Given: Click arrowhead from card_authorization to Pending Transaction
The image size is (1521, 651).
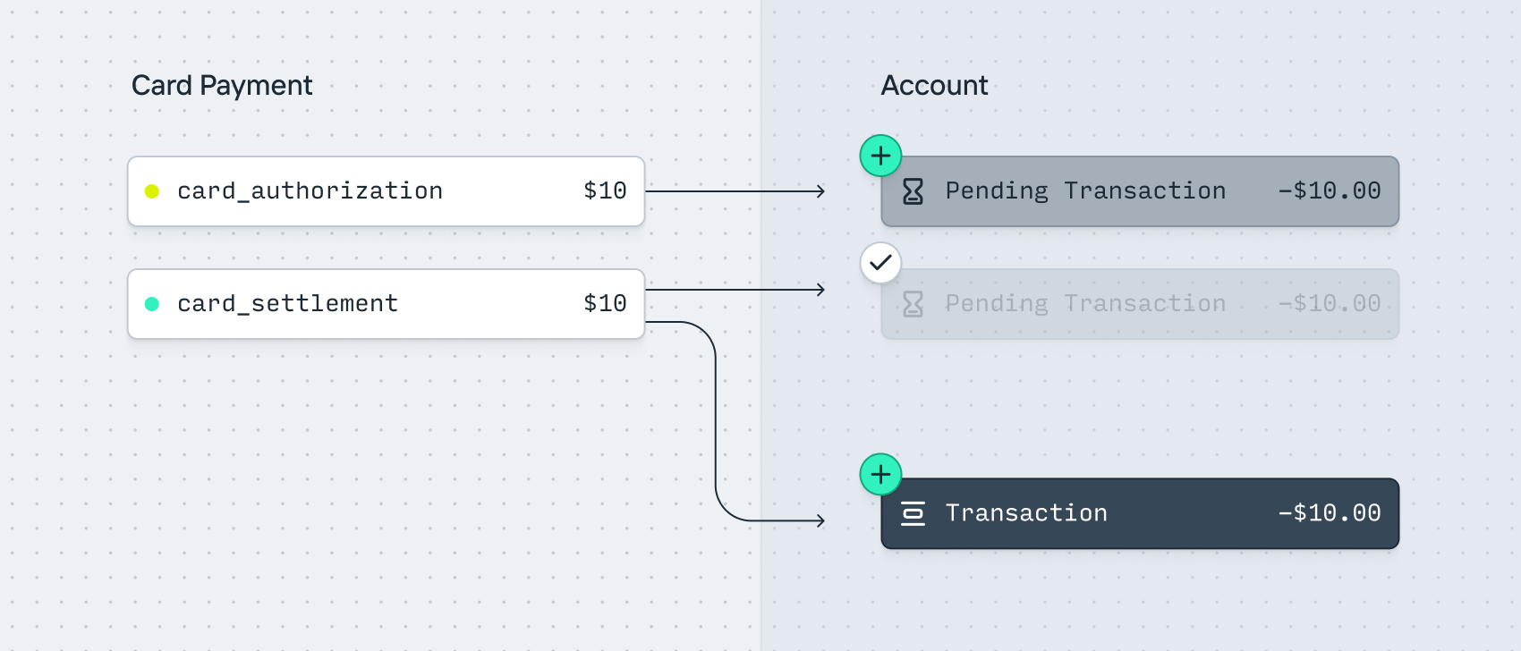Looking at the screenshot, I should 820,191.
